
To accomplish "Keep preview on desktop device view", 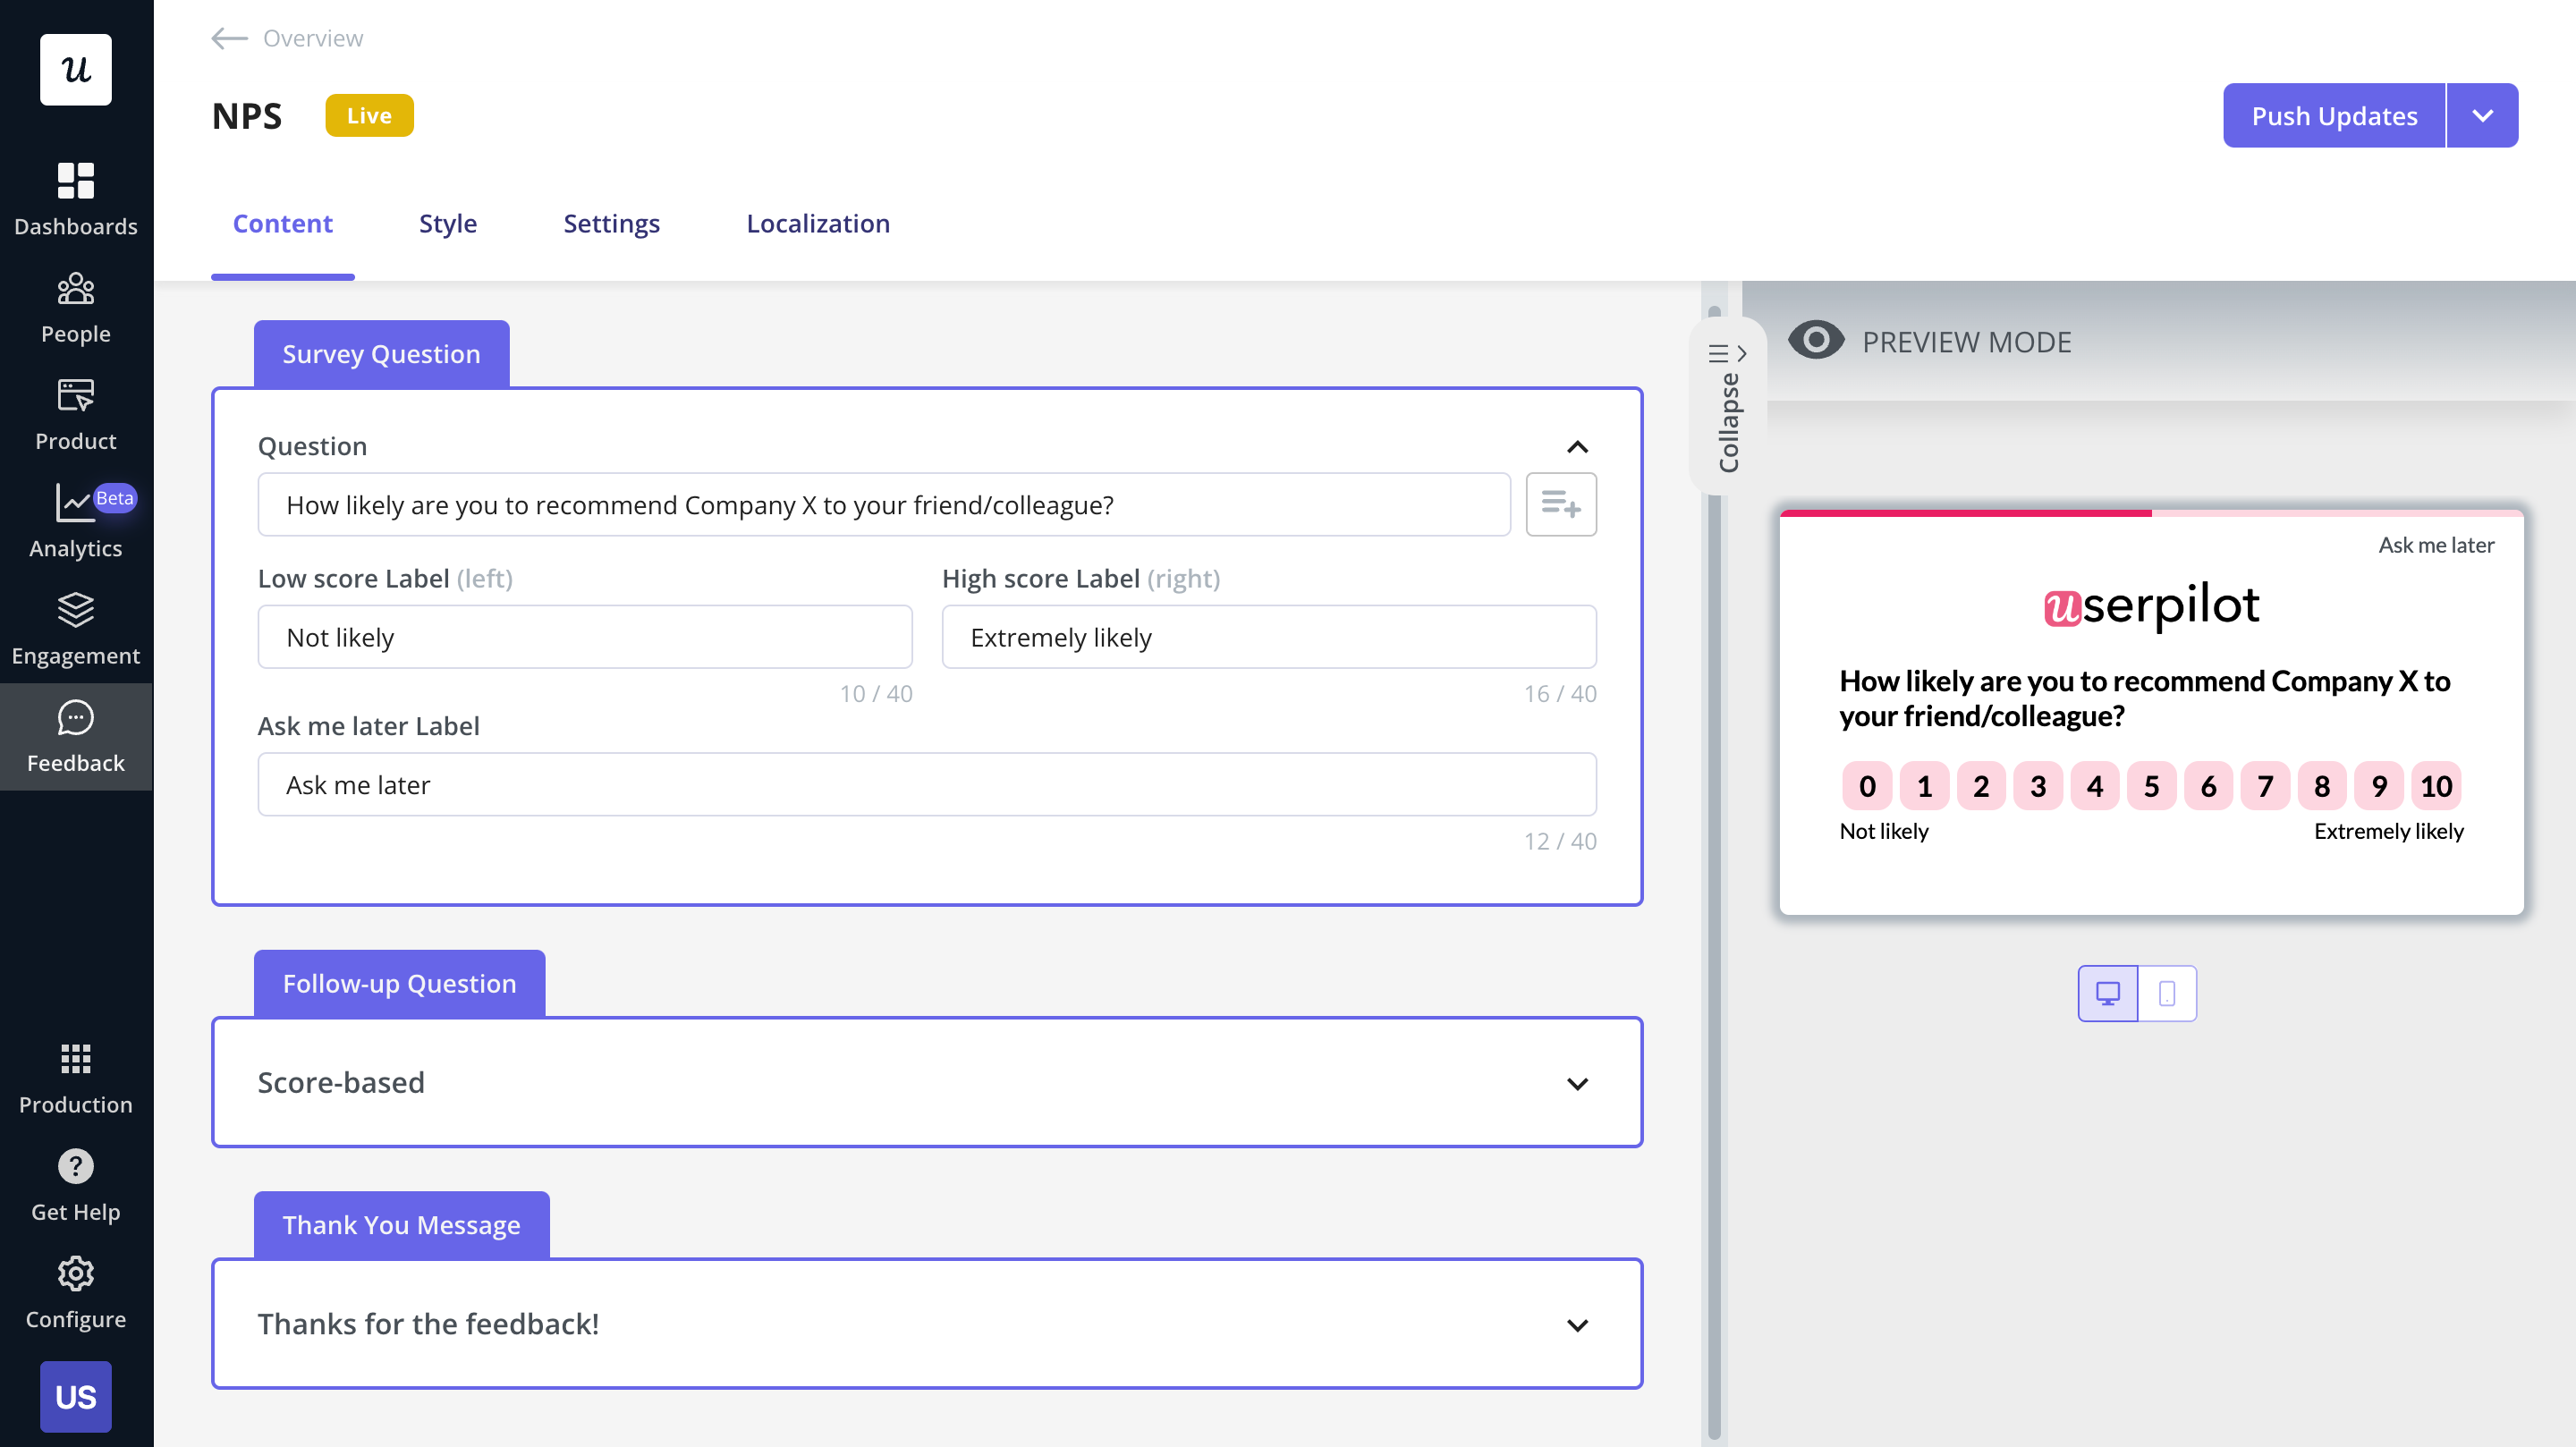I will [2107, 993].
